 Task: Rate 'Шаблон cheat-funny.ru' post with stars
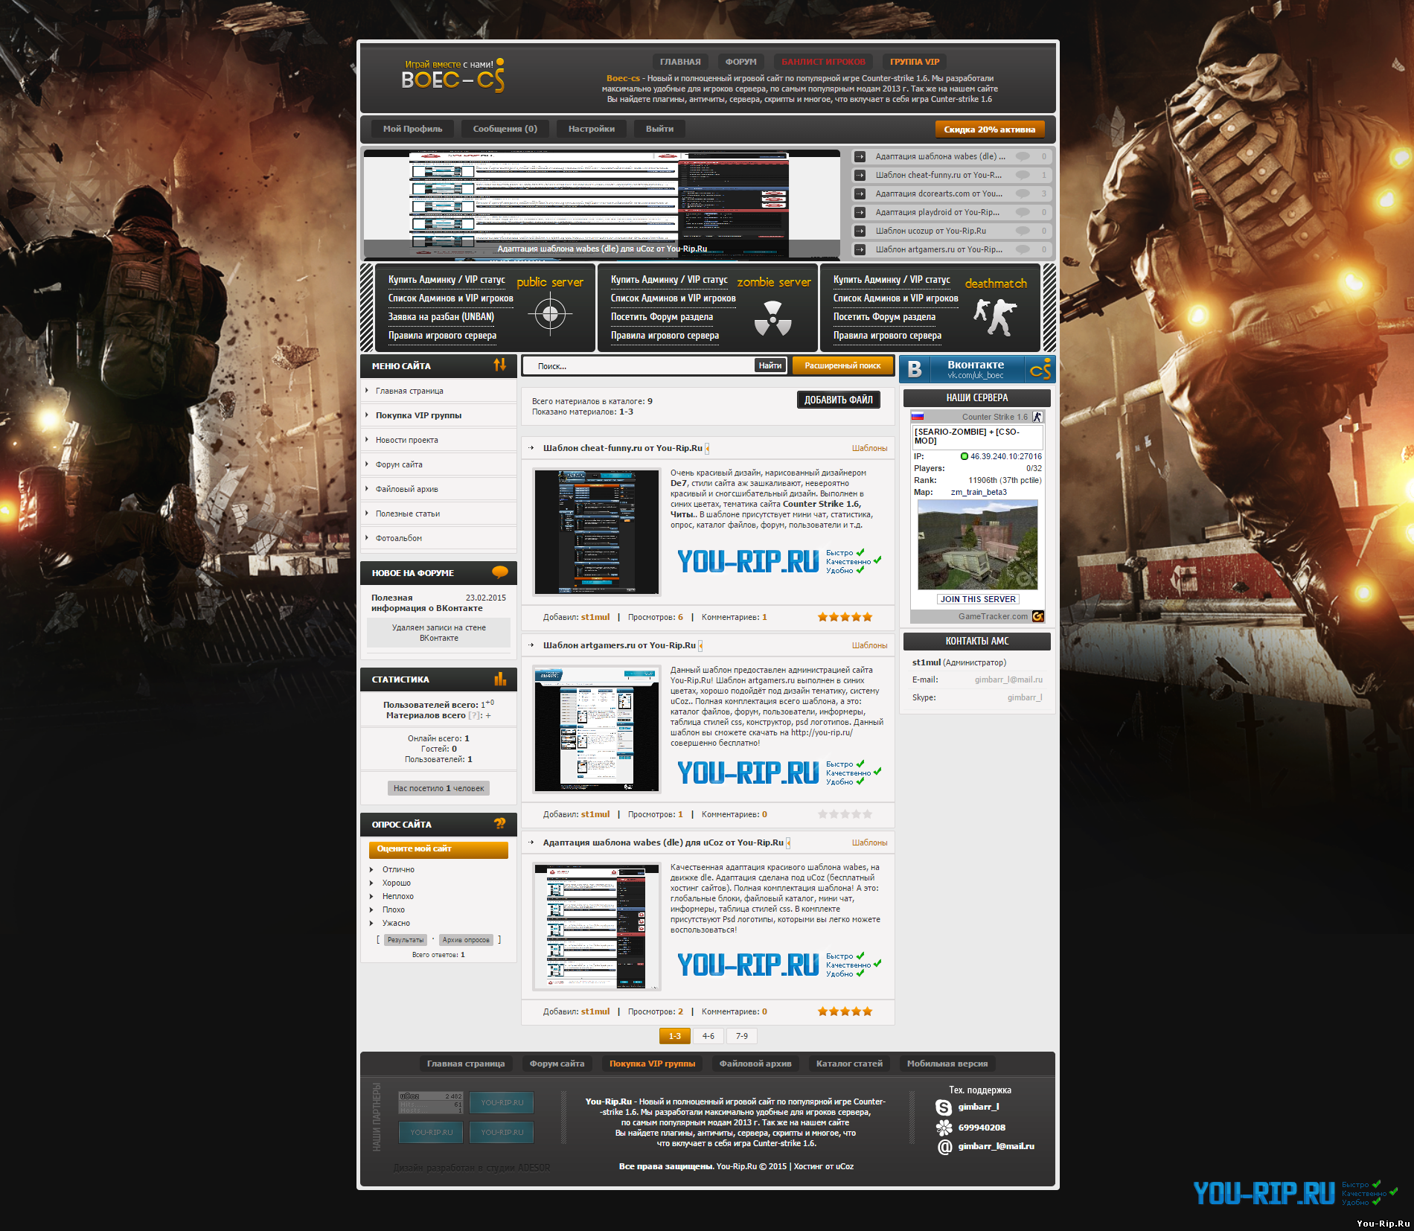pyautogui.click(x=845, y=617)
